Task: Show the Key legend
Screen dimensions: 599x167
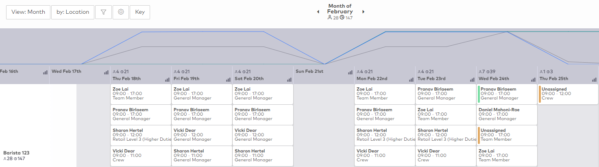Action: pos(140,12)
